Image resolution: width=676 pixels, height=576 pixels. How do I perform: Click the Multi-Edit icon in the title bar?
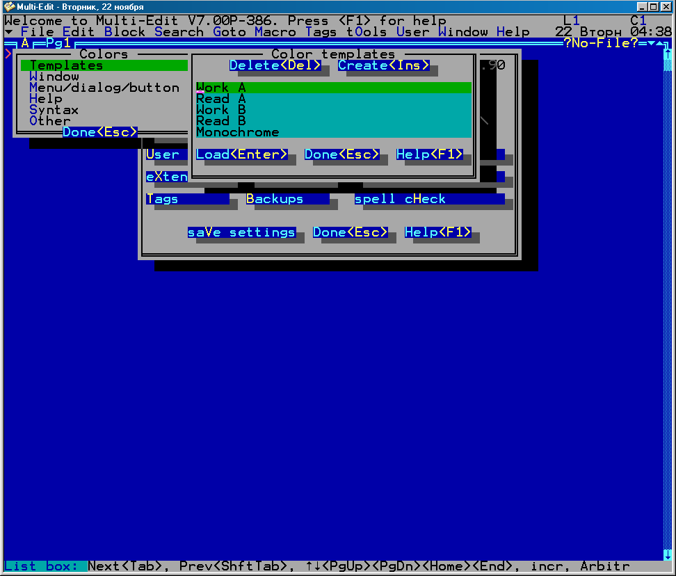tap(9, 6)
